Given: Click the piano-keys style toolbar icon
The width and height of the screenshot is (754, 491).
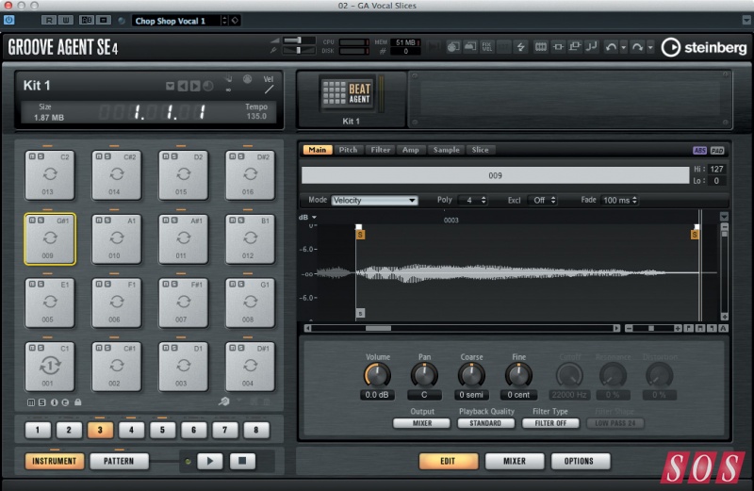Looking at the screenshot, I should [x=540, y=46].
